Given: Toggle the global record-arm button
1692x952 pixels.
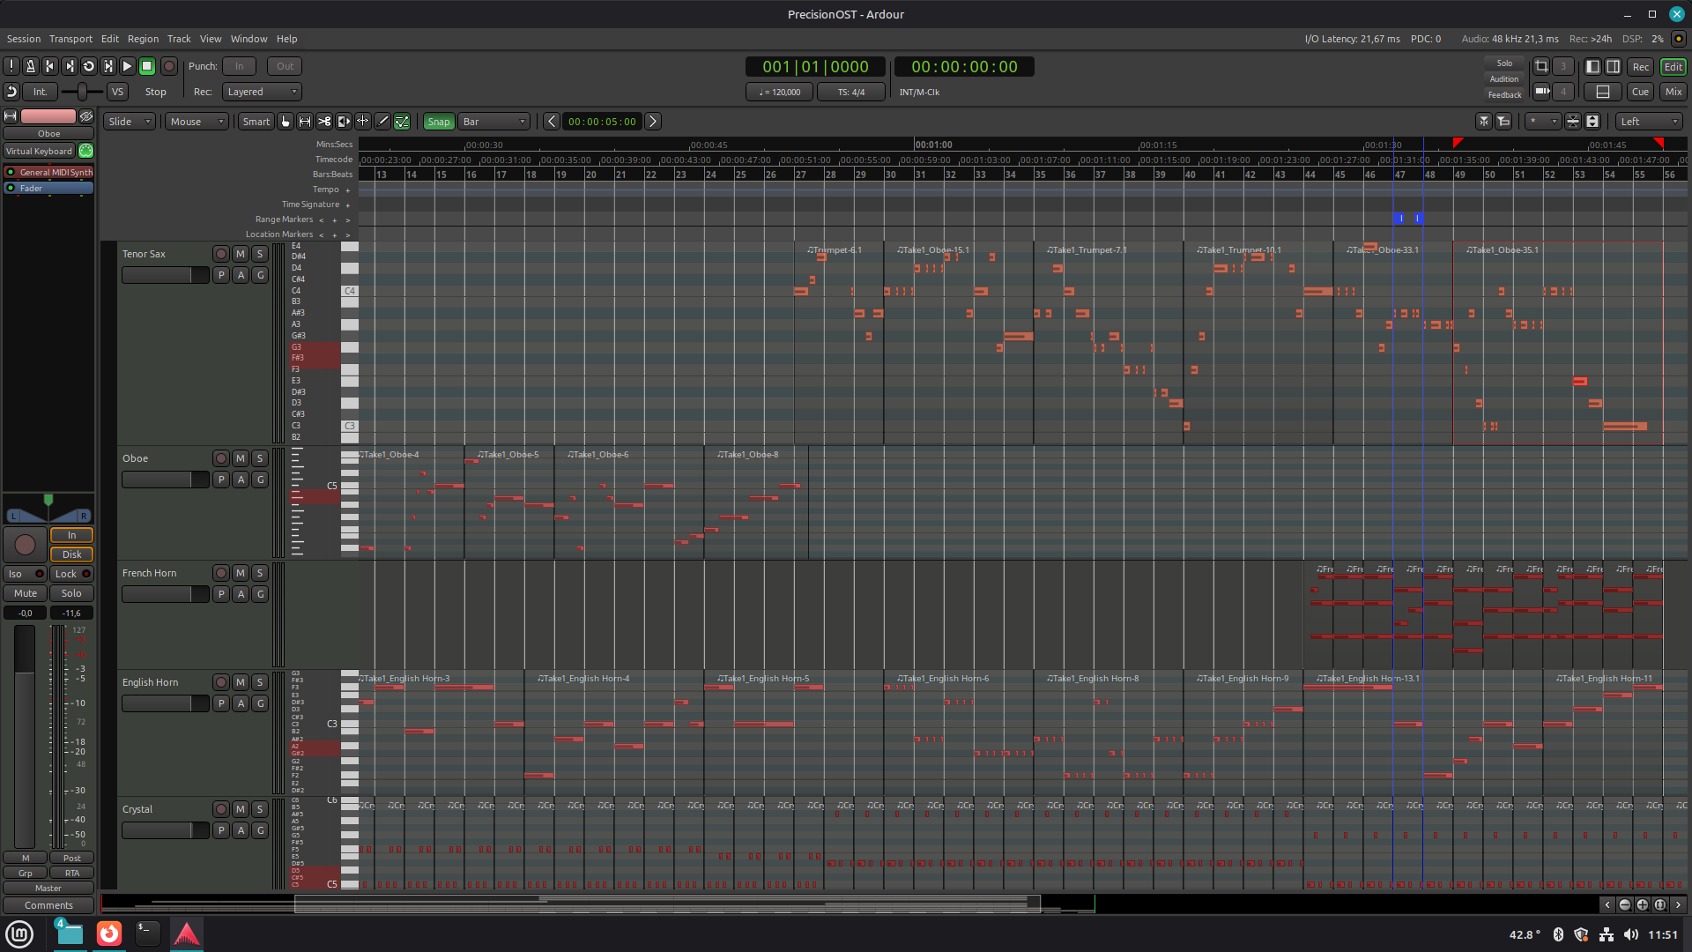Looking at the screenshot, I should tap(169, 66).
